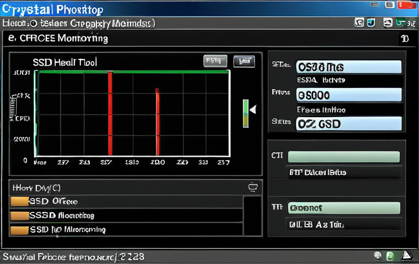The width and height of the screenshot is (419, 264).
Task: Click the gray 'F595' button above the chart
Action: coord(215,61)
